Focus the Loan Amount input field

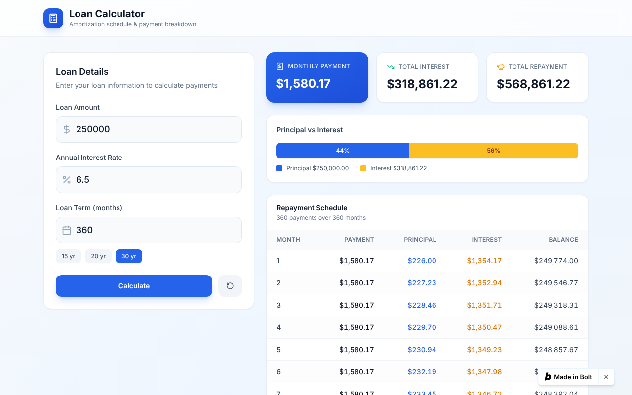[149, 129]
